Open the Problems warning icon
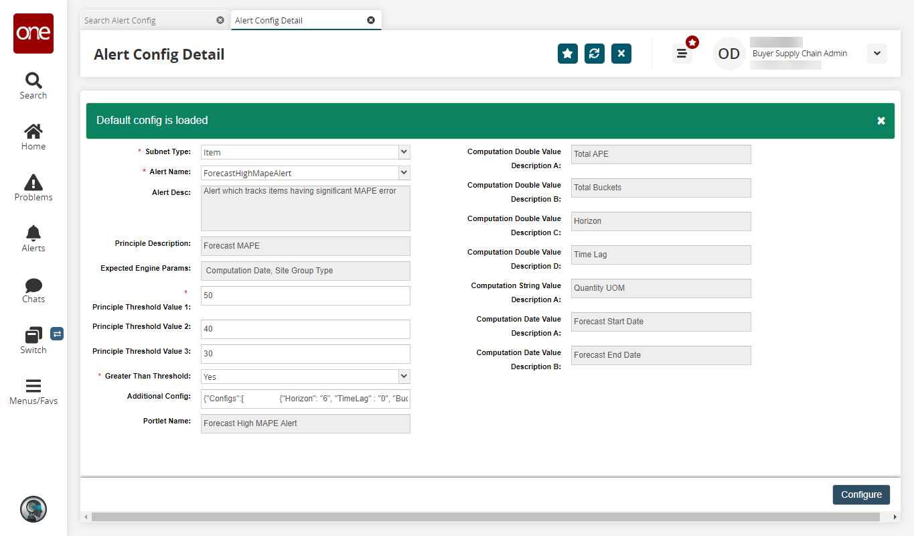This screenshot has height=536, width=914. click(x=33, y=188)
